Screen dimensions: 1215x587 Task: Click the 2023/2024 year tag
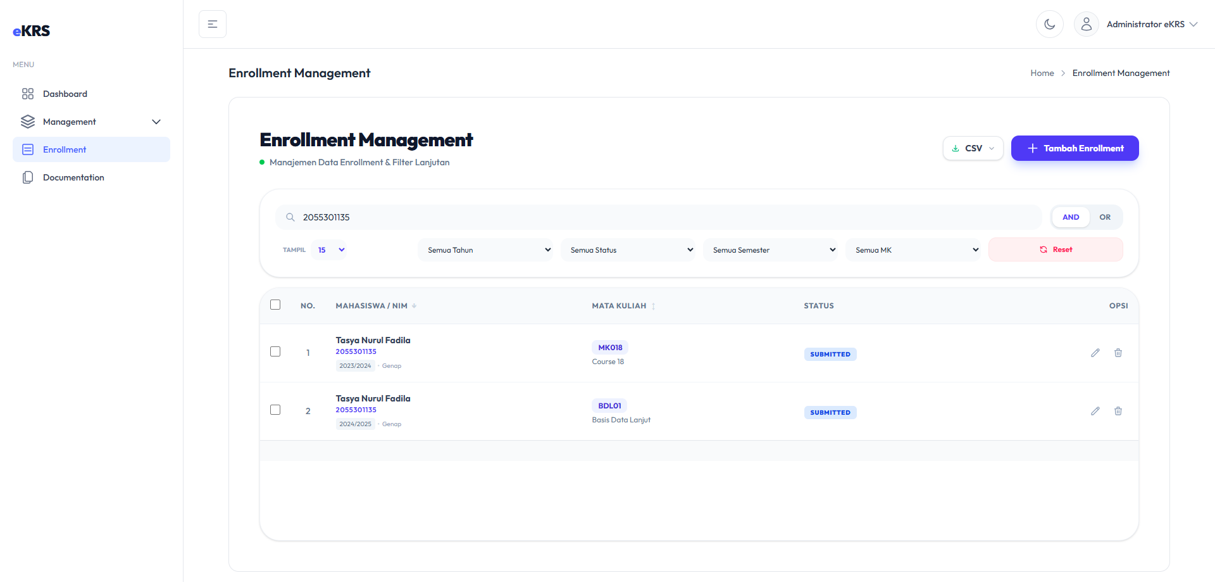tap(355, 366)
